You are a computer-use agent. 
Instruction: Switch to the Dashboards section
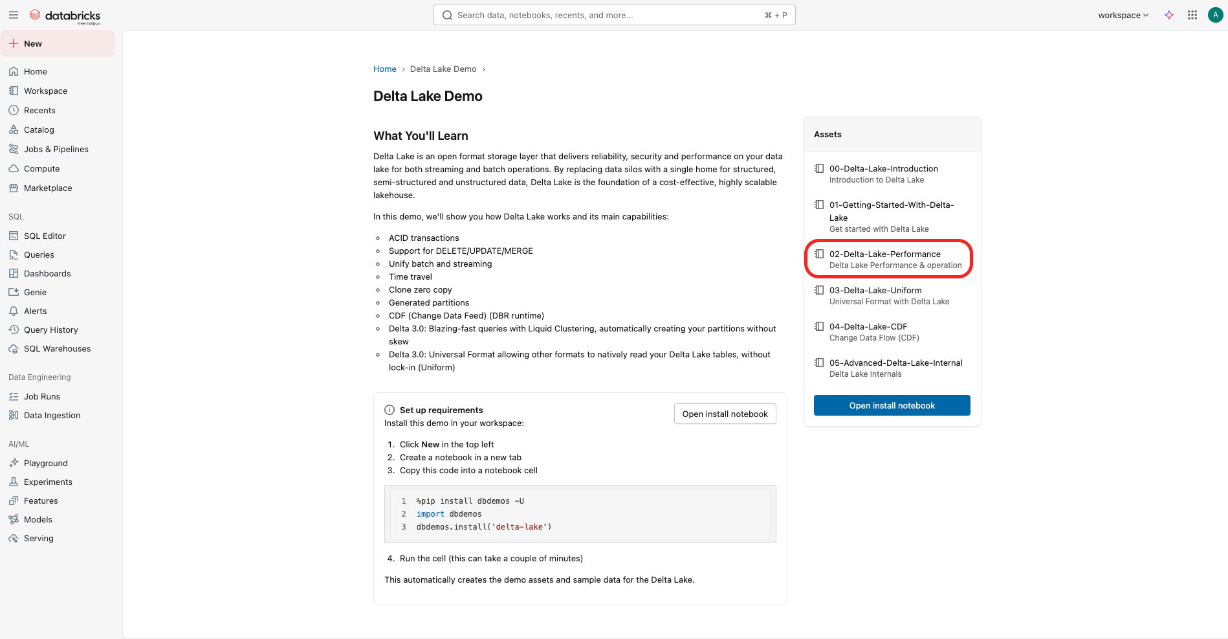tap(47, 273)
